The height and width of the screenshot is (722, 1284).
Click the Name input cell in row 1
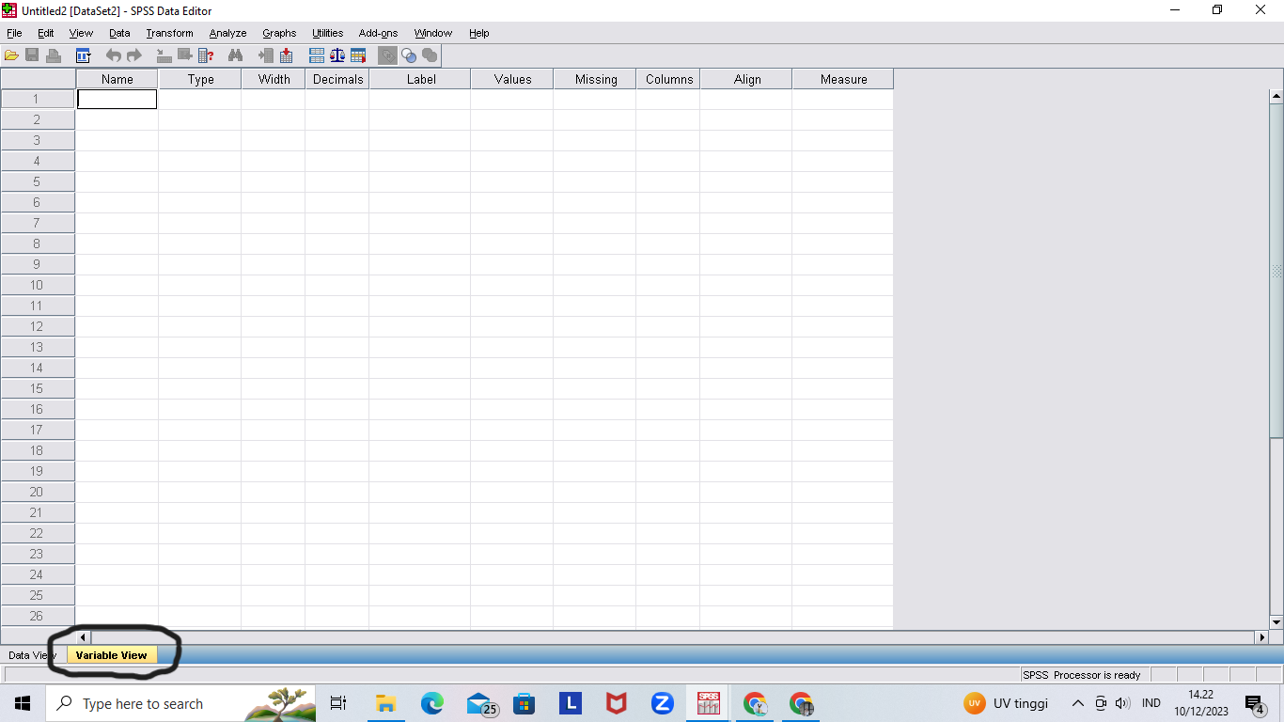pos(117,99)
